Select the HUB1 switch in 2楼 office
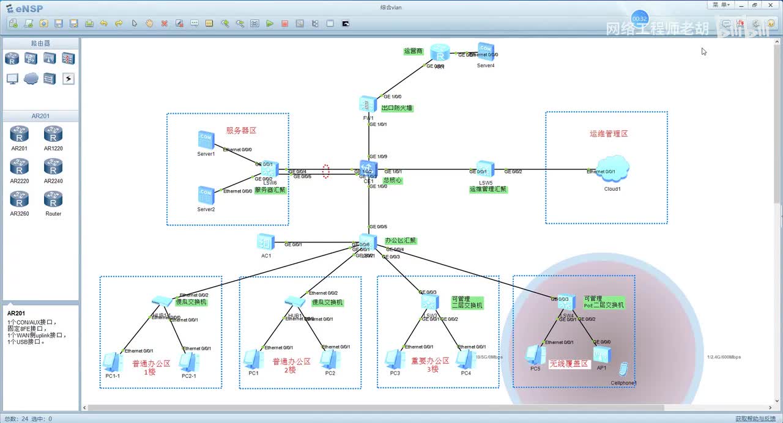Screen dimensions: 783x423 pyautogui.click(x=295, y=301)
